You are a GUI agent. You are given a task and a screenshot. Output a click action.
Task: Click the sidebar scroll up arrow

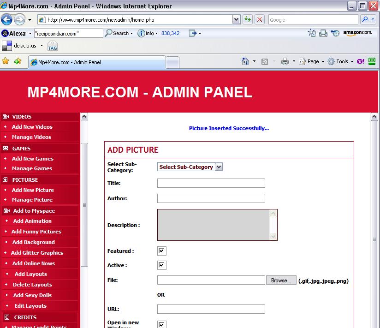coord(84,117)
